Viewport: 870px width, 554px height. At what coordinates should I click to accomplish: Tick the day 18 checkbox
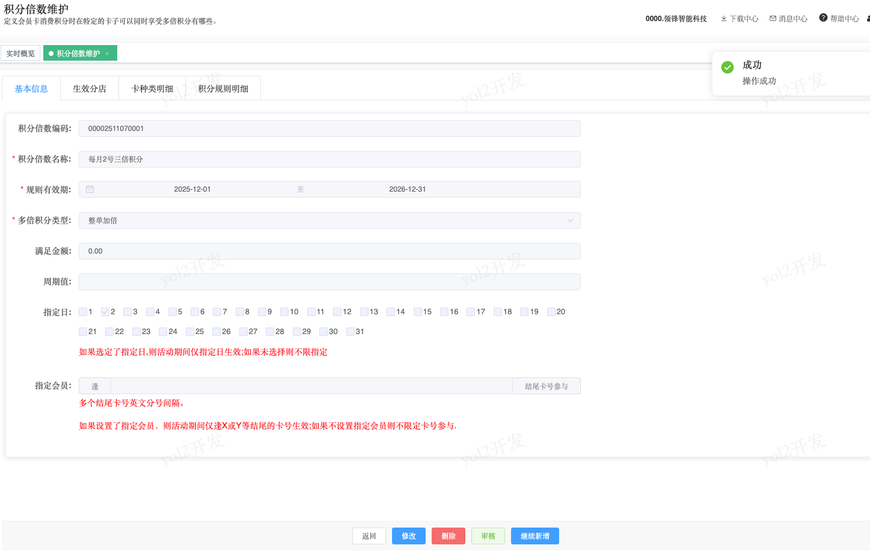(x=498, y=312)
